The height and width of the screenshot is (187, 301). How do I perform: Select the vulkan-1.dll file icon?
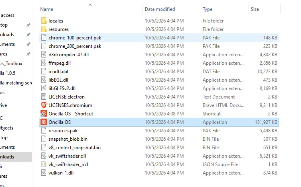(x=44, y=173)
